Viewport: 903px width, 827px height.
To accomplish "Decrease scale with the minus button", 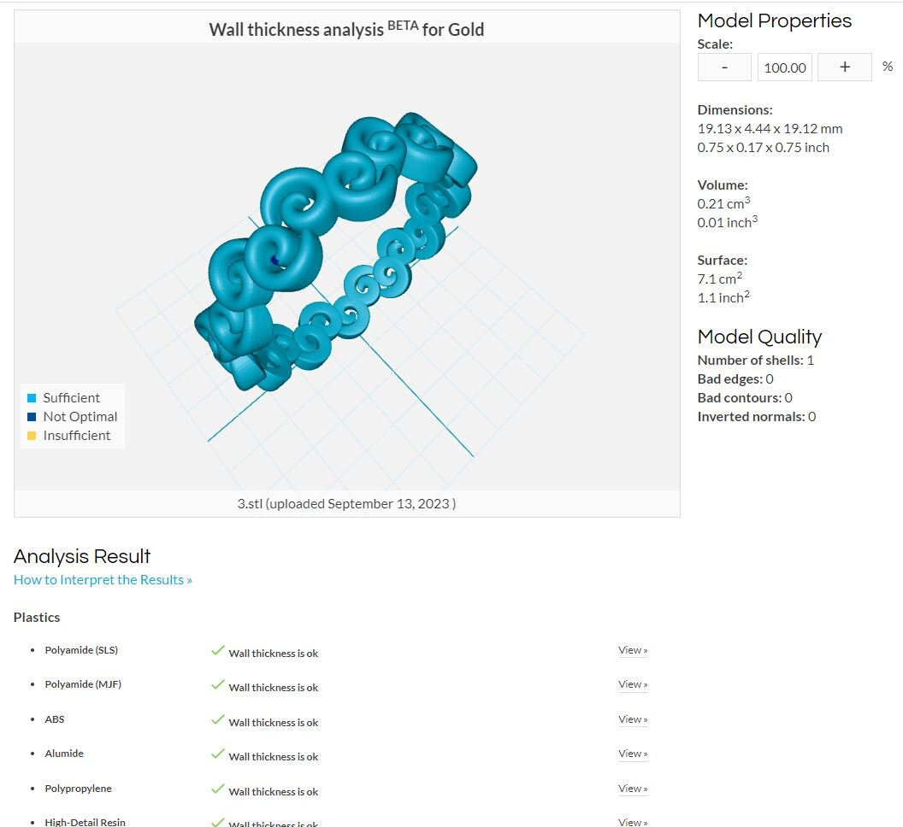I will pyautogui.click(x=724, y=67).
